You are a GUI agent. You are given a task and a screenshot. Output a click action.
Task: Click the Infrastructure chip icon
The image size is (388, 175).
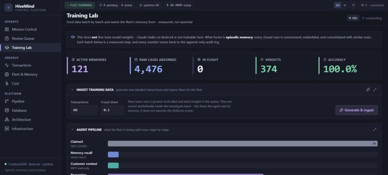click(7, 129)
